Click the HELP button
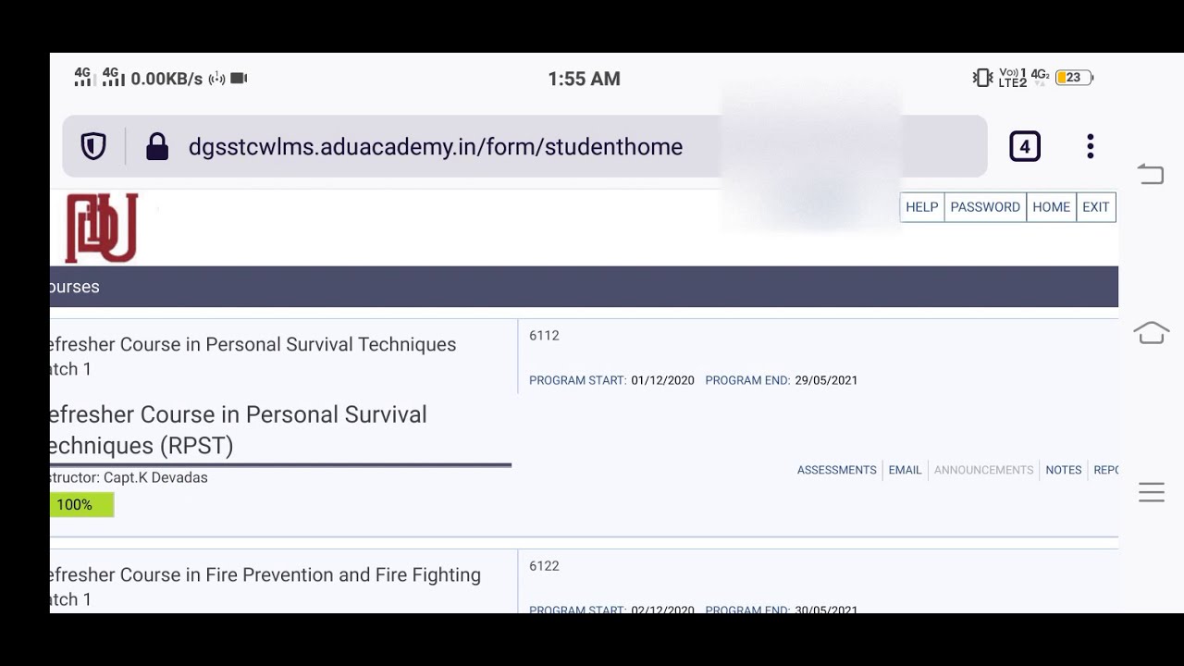 coord(921,207)
